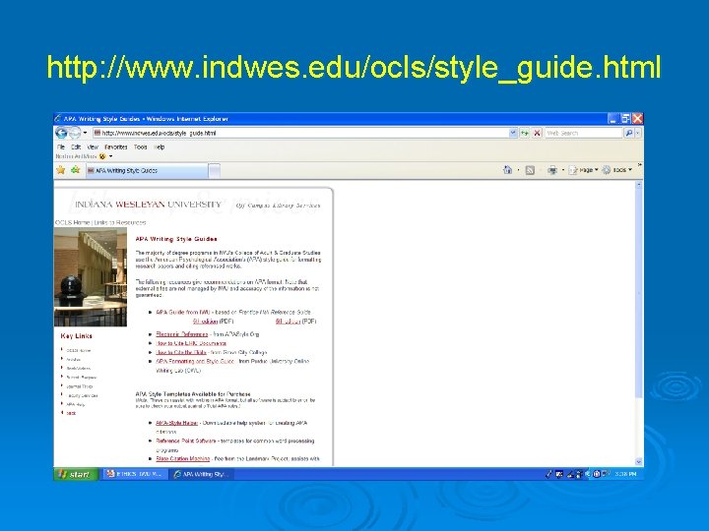Click the Links to Resources breadcrumb link
The image size is (709, 531).
pos(120,222)
